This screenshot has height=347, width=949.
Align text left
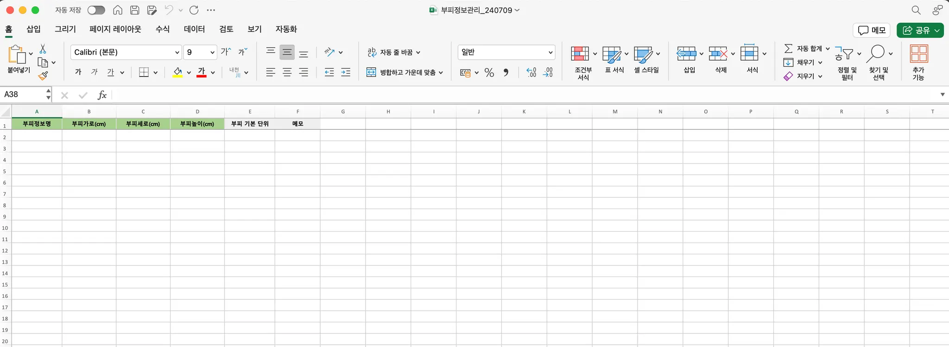tap(271, 72)
